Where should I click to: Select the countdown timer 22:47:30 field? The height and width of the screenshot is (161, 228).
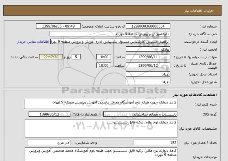tap(51, 57)
